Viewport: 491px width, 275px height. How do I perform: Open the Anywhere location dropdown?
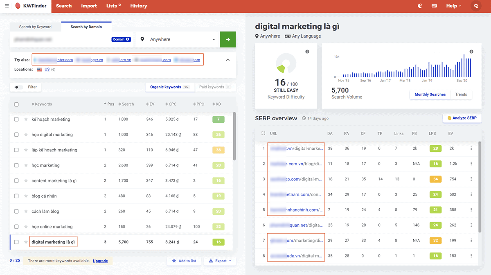pyautogui.click(x=178, y=40)
